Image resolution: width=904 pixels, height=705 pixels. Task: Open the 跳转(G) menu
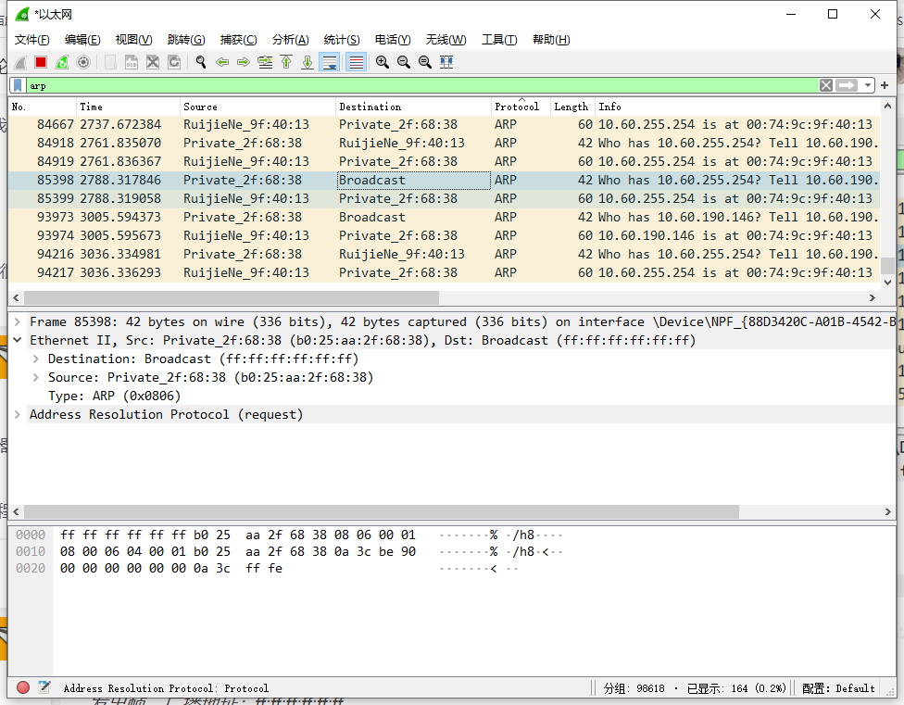(186, 40)
